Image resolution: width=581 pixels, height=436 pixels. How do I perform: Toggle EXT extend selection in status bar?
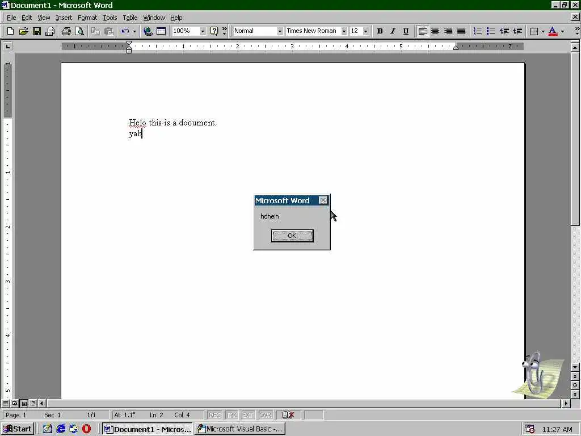pyautogui.click(x=247, y=415)
